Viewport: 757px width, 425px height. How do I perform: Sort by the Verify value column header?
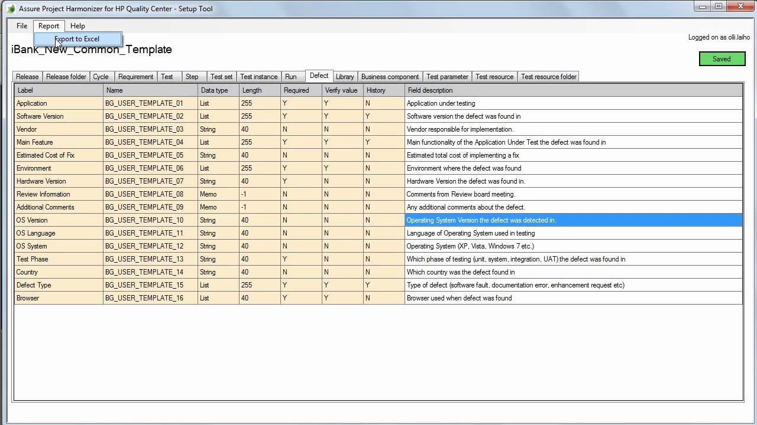[342, 90]
